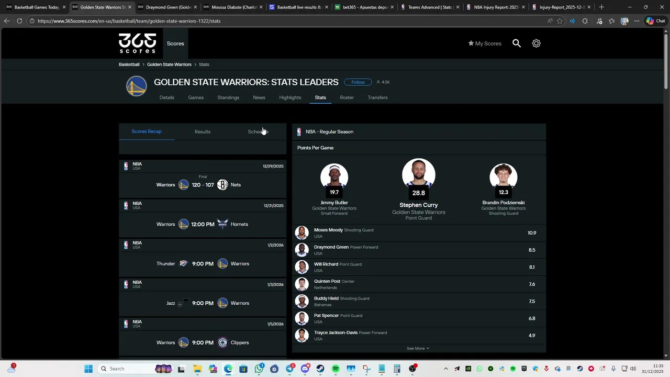The width and height of the screenshot is (670, 377).
Task: Open the Details tab
Action: (167, 97)
